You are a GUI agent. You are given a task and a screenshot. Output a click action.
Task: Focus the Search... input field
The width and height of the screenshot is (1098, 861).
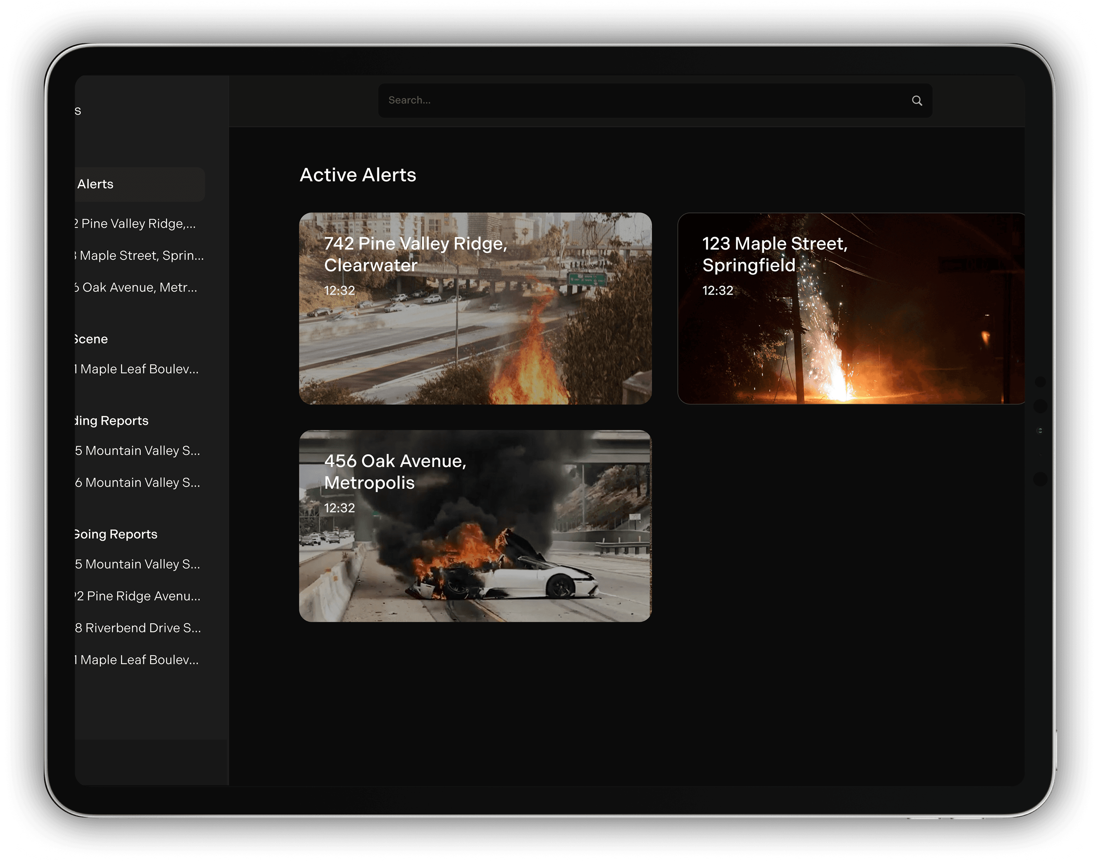tap(631, 100)
